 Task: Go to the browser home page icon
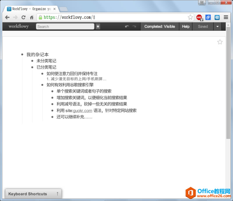(x=32, y=17)
